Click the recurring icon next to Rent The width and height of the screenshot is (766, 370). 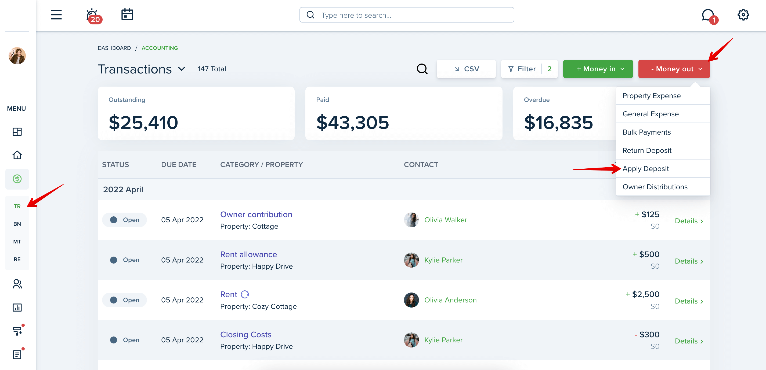(x=244, y=294)
